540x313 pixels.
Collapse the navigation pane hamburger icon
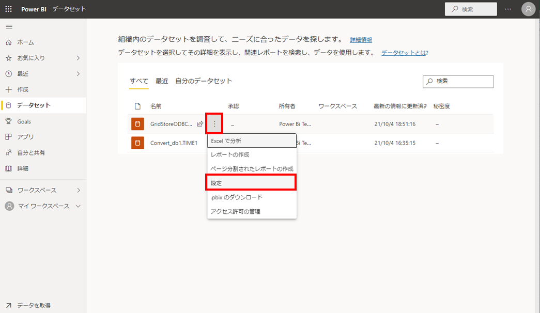coord(9,26)
